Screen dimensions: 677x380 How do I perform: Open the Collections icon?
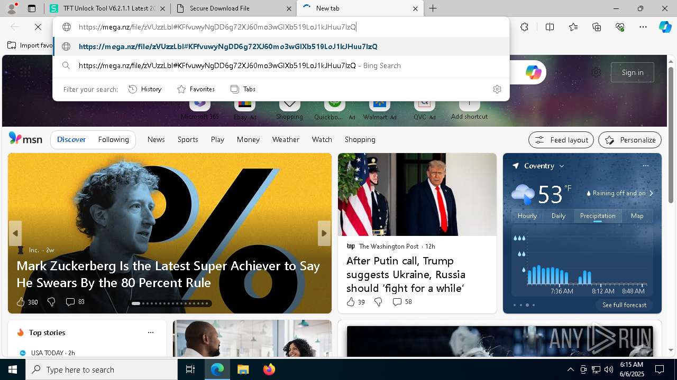[x=597, y=27]
